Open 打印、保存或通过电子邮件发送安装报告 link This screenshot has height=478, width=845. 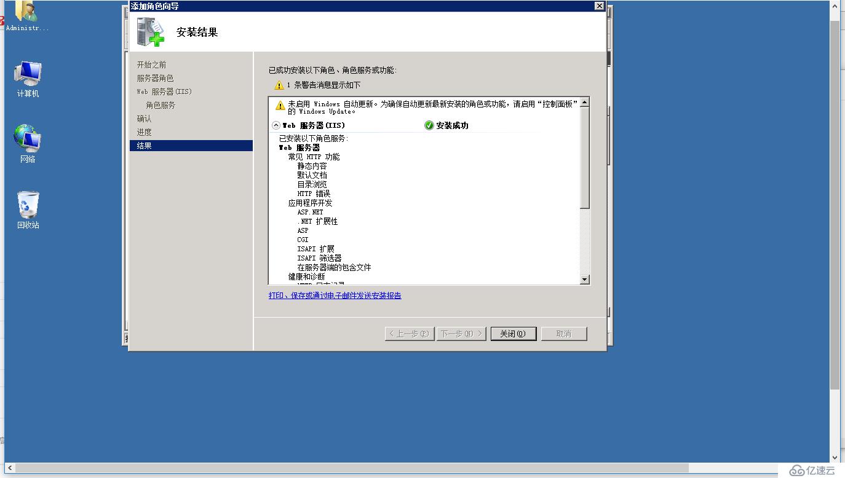[x=335, y=296]
